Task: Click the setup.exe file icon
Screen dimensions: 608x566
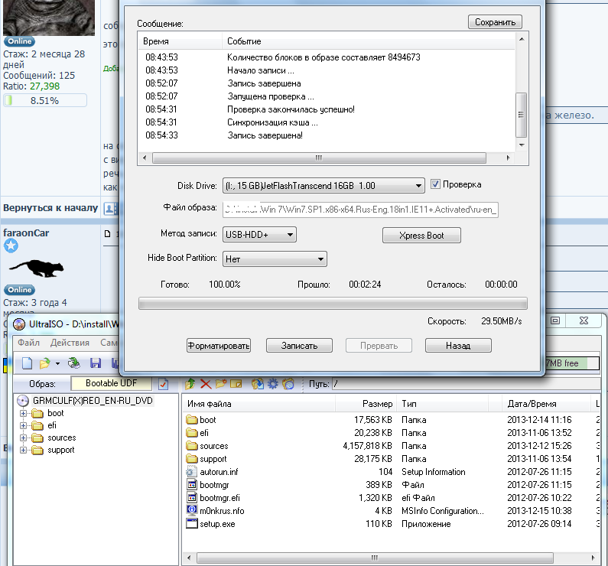Action: click(191, 524)
